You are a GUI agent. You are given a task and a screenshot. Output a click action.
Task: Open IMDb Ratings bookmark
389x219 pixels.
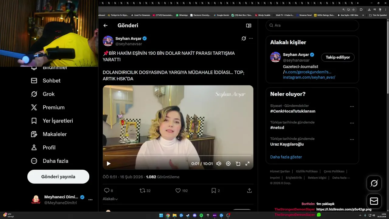[x=324, y=15]
